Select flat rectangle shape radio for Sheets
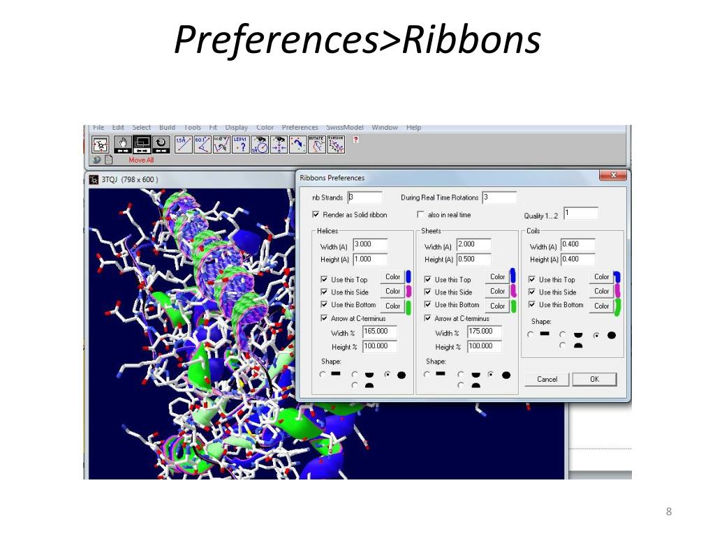 [x=427, y=374]
